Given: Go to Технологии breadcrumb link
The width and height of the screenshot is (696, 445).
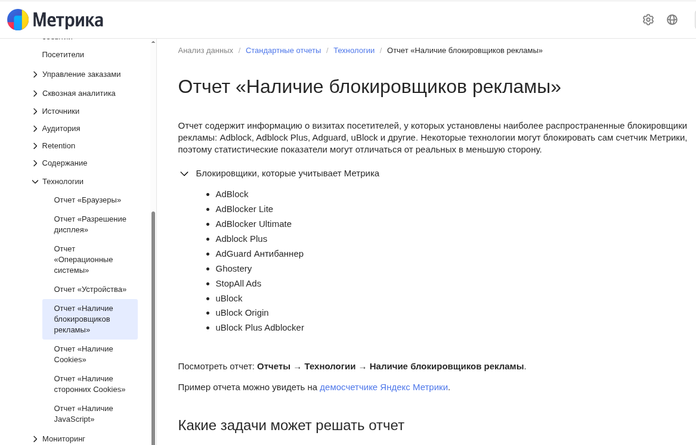Looking at the screenshot, I should point(354,51).
